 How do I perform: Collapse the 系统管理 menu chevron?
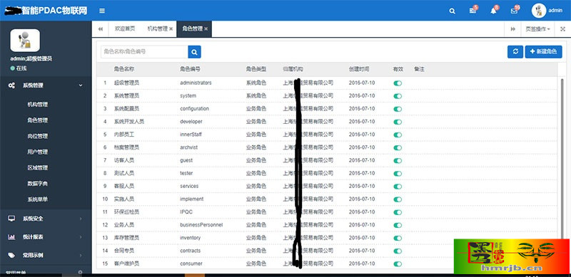(81, 85)
